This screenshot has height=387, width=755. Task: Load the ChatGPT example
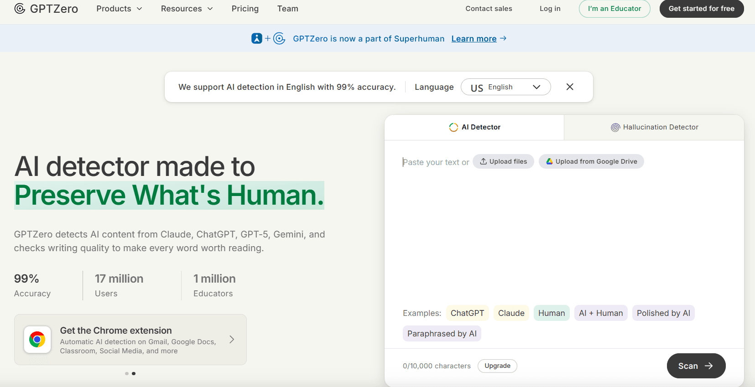coord(468,313)
